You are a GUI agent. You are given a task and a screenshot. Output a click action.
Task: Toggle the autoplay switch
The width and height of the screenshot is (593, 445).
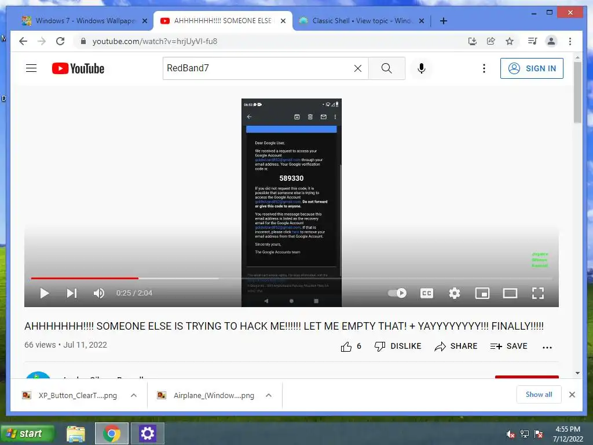pos(397,293)
